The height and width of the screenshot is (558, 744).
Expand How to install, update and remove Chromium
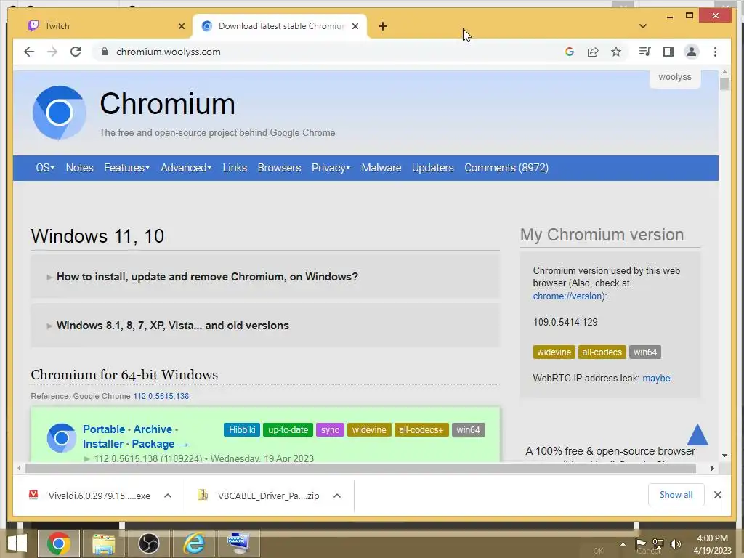click(x=264, y=277)
